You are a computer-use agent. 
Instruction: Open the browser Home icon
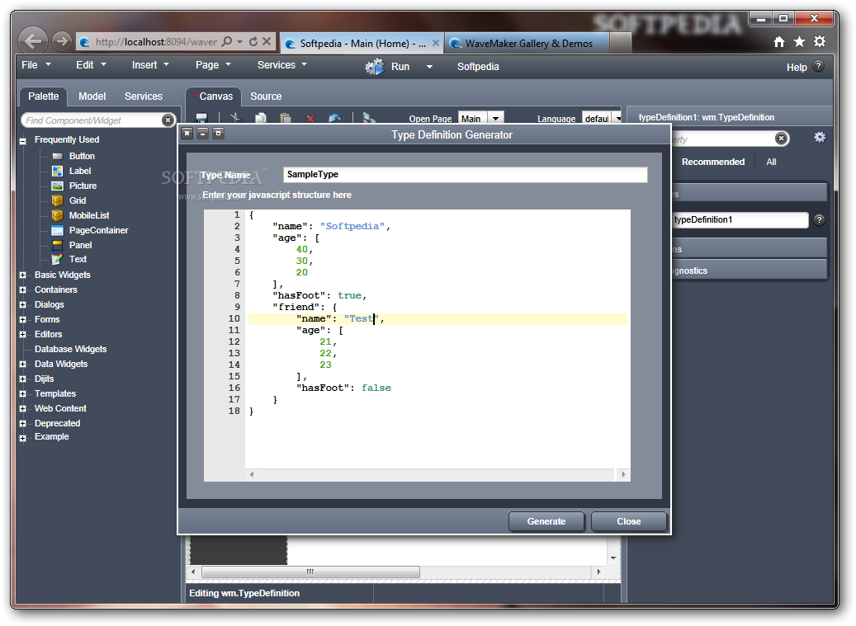click(779, 41)
